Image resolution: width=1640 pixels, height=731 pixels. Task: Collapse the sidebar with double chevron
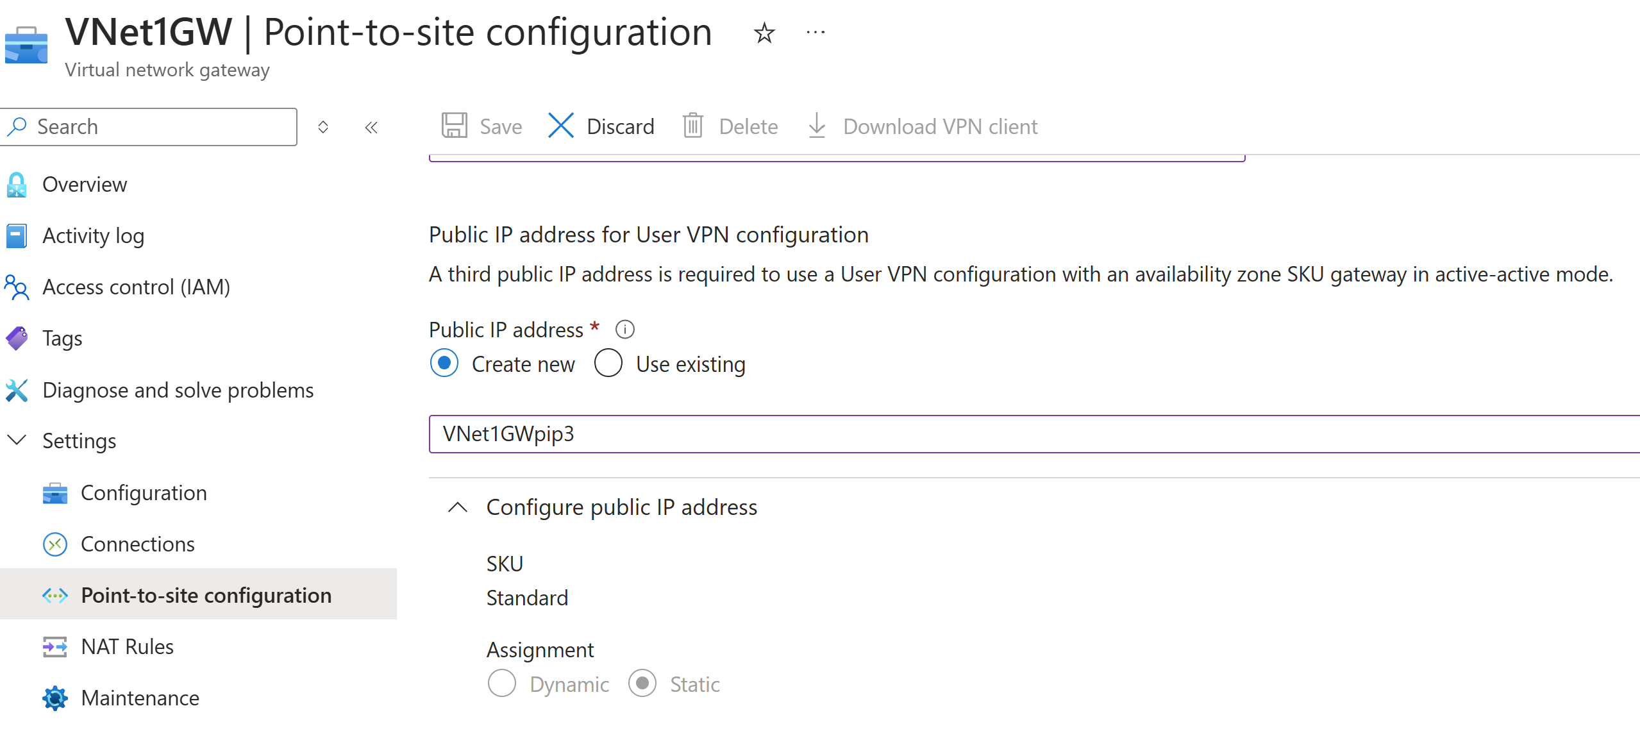coord(371,127)
